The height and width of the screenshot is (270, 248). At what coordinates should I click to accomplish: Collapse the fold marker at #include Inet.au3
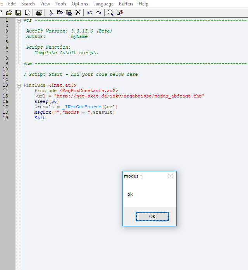(x=19, y=85)
